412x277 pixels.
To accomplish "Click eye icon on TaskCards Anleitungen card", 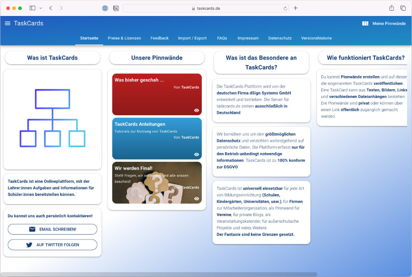I will 196,154.
